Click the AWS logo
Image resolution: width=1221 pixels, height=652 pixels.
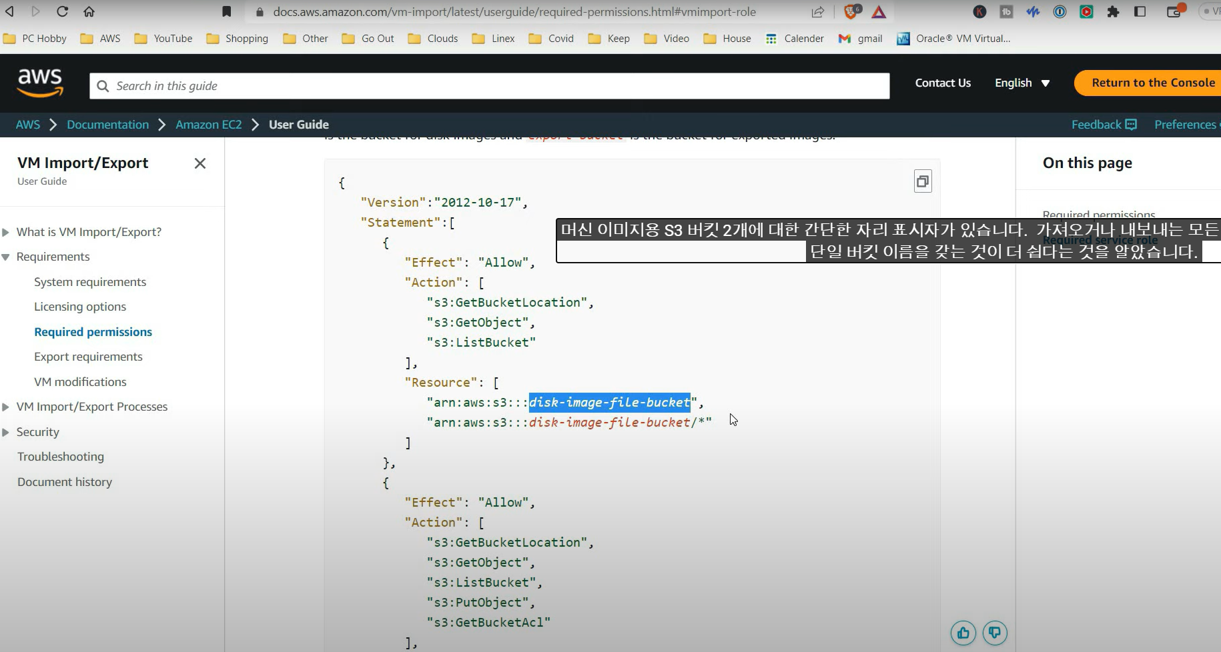[40, 83]
